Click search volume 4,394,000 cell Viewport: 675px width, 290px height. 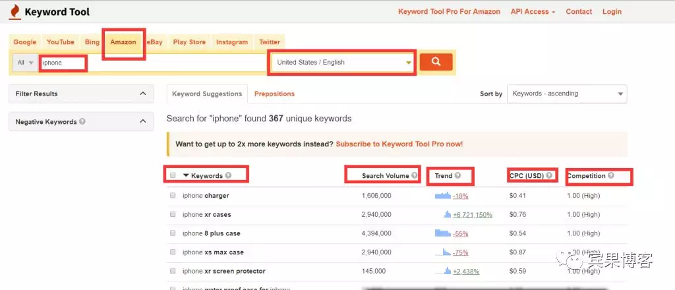click(376, 233)
